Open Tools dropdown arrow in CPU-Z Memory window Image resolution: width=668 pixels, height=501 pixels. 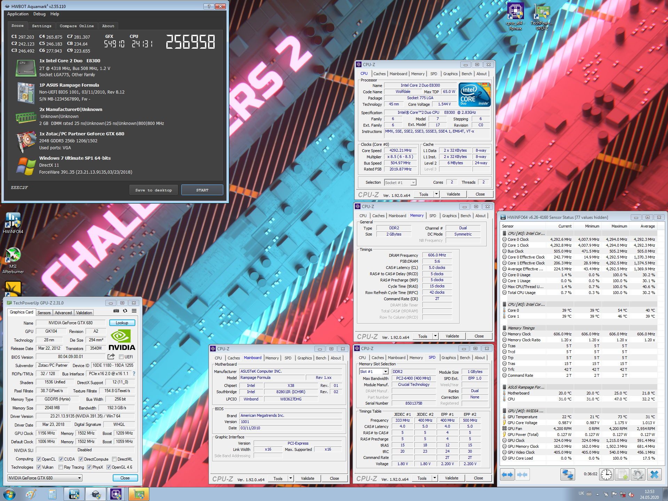pyautogui.click(x=435, y=336)
